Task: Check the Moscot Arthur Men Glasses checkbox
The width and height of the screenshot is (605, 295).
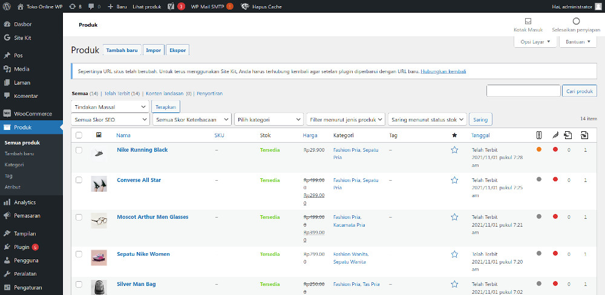Action: point(79,217)
